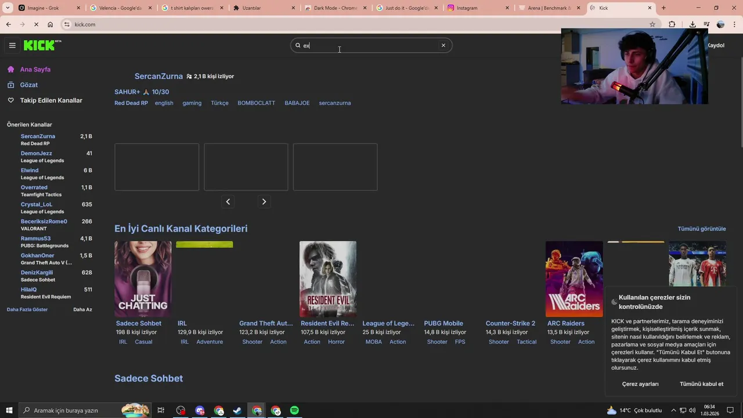Open Just Chatting category thumbnail
Image resolution: width=743 pixels, height=418 pixels.
pos(143,279)
